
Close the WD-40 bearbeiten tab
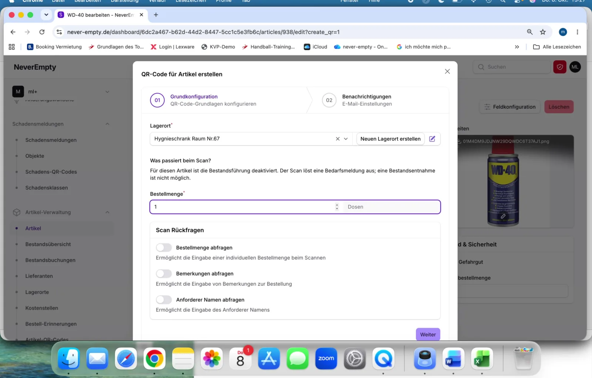tap(141, 15)
